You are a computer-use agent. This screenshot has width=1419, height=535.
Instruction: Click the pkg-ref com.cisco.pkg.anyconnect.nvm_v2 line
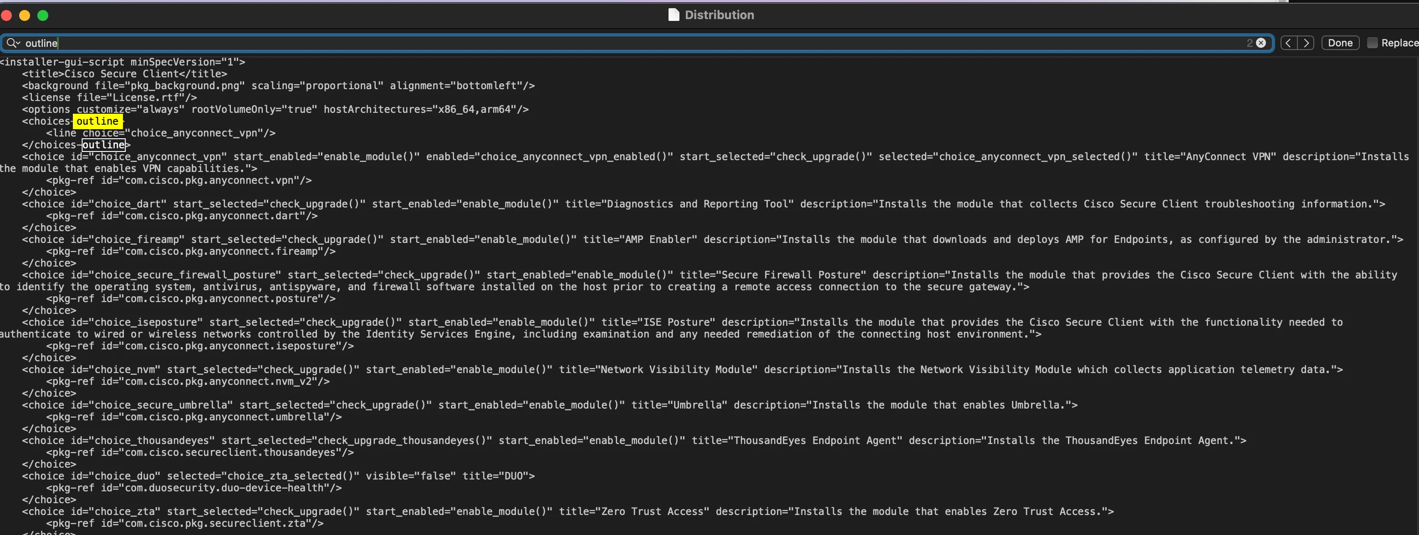(x=188, y=381)
